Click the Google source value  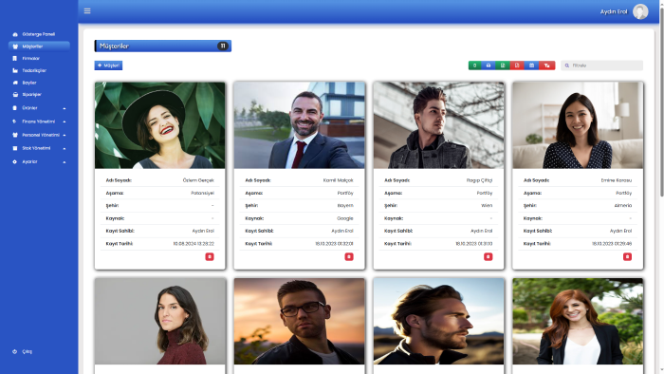[345, 218]
